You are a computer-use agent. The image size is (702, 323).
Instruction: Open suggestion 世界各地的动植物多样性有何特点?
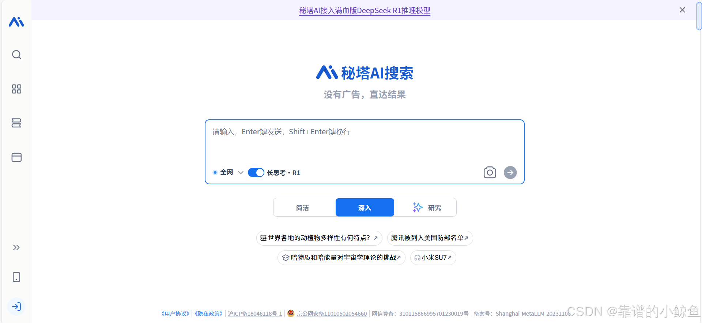(319, 238)
